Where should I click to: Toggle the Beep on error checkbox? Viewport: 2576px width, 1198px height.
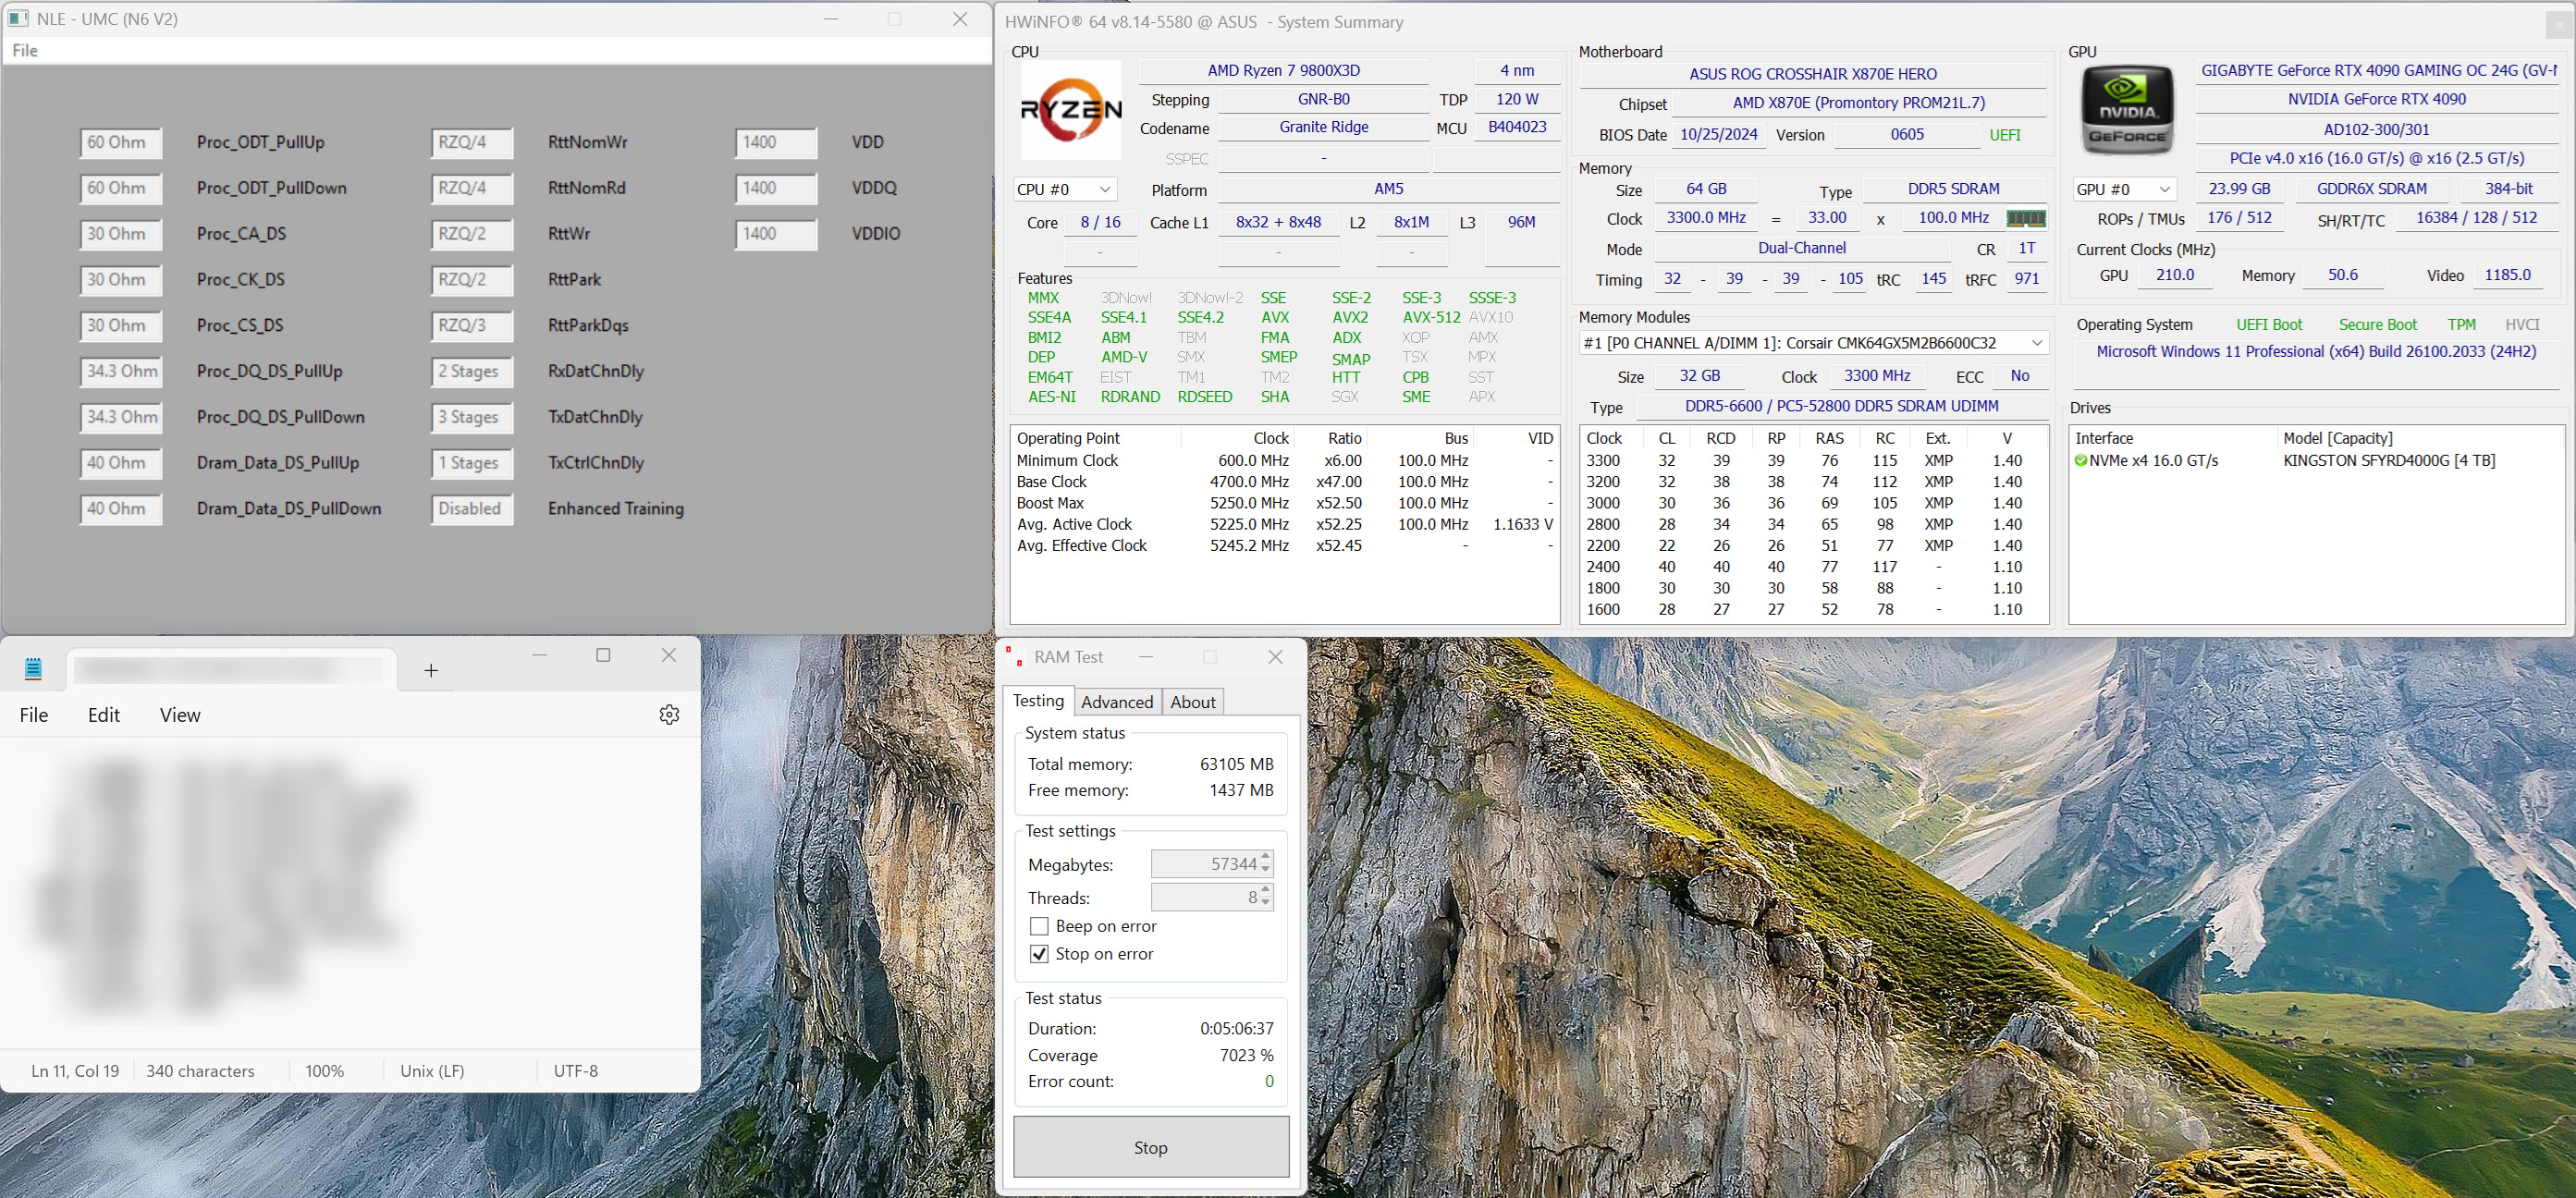tap(1039, 926)
